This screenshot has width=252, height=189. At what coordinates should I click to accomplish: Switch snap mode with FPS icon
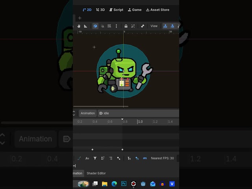pos(145,158)
